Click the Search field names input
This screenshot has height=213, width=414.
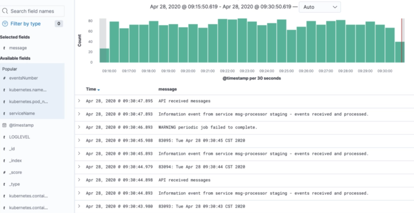[35, 11]
